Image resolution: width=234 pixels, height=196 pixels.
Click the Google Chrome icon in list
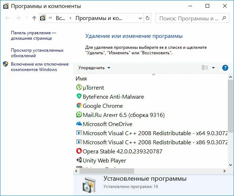(x=79, y=106)
